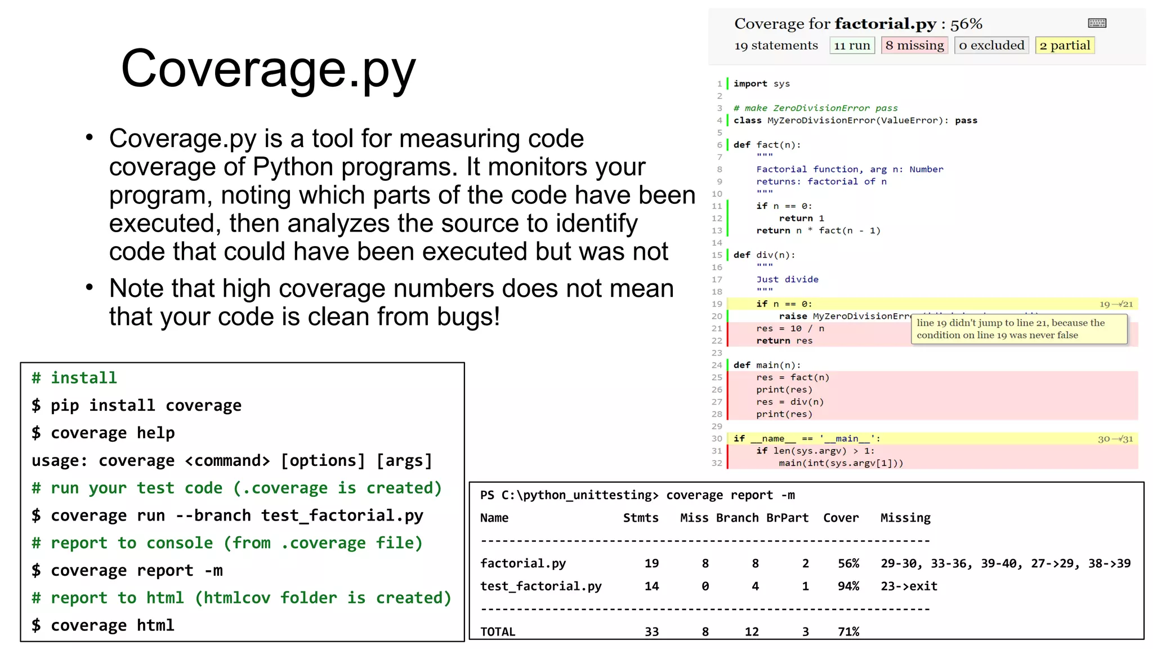Click highlighted 'if n == 0:' on line 19

pos(784,304)
